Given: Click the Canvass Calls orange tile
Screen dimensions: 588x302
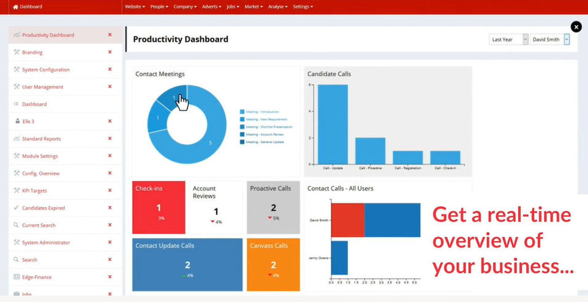Looking at the screenshot, I should (x=273, y=265).
